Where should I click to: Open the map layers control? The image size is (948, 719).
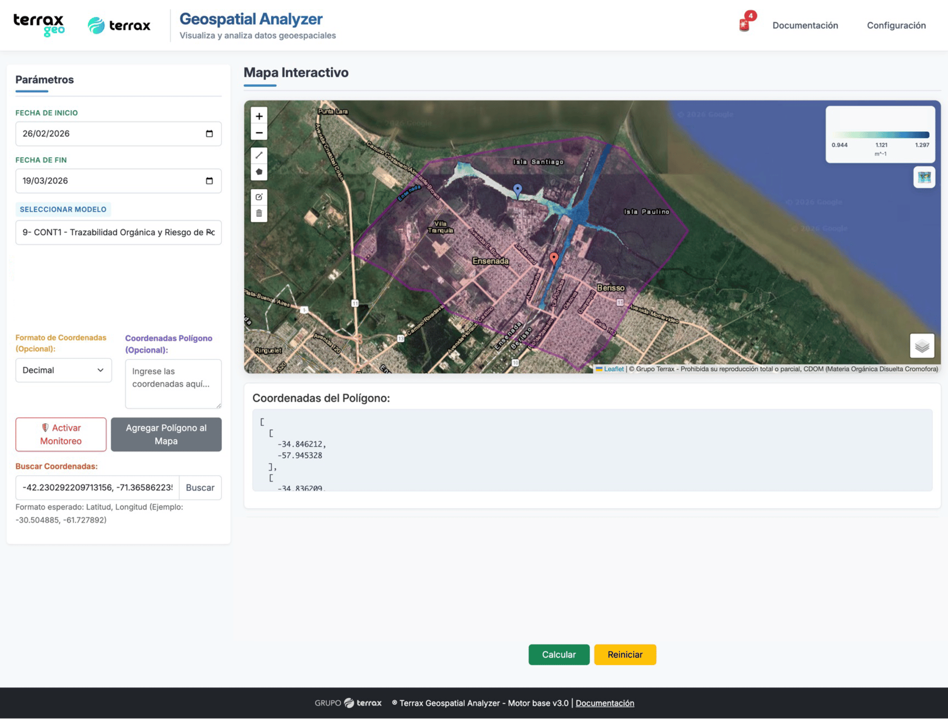(921, 346)
